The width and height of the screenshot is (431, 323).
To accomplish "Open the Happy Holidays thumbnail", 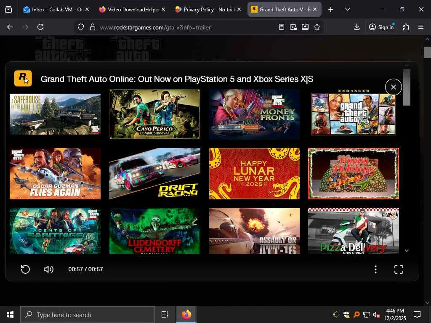I will point(354,174).
